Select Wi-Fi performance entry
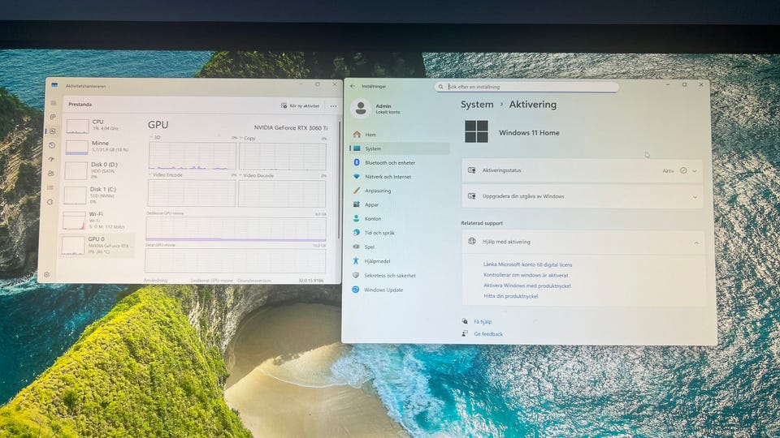 point(97,220)
